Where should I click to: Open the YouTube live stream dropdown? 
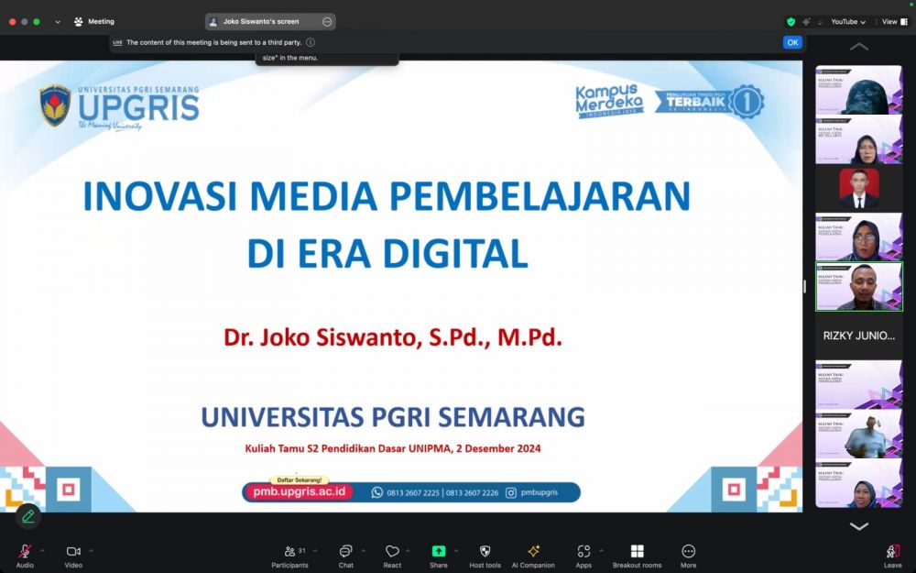(848, 22)
